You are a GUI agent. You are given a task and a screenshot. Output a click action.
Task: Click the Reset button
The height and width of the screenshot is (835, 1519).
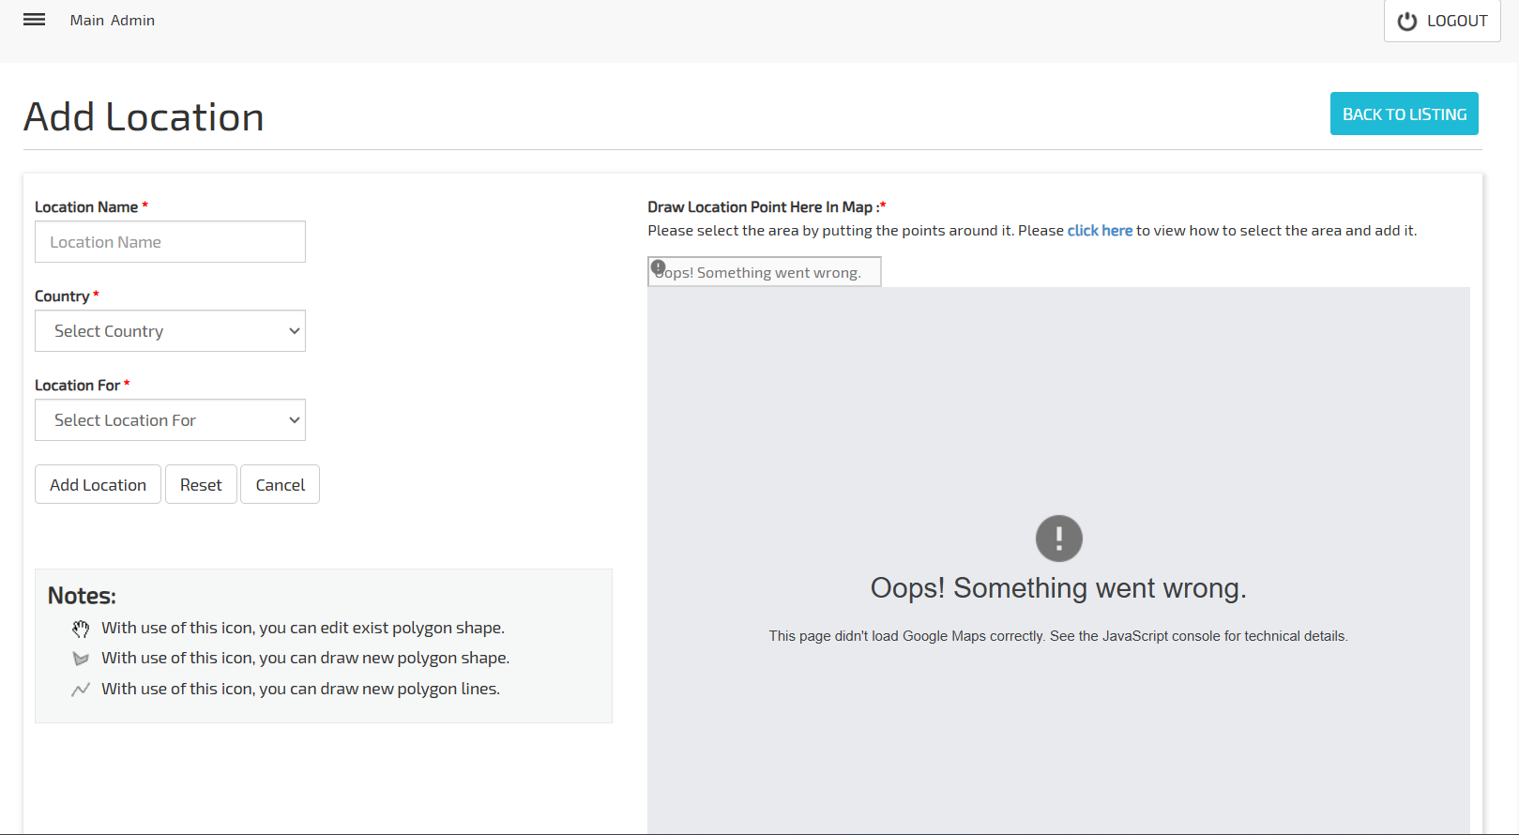pyautogui.click(x=201, y=485)
